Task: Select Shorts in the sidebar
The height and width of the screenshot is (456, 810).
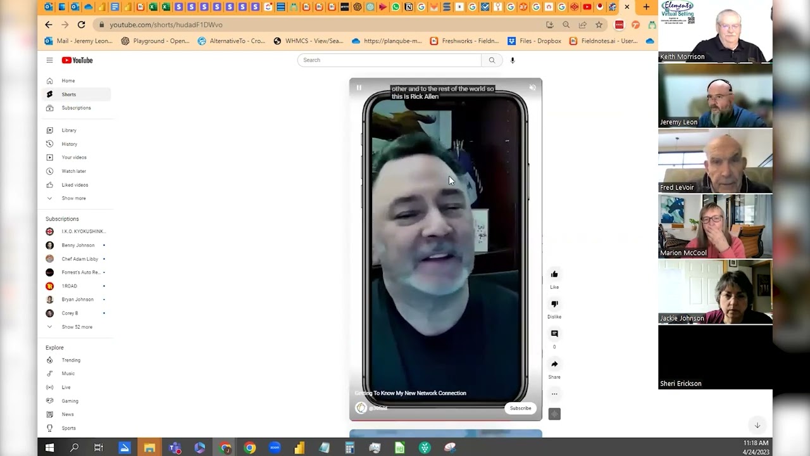Action: [x=77, y=94]
